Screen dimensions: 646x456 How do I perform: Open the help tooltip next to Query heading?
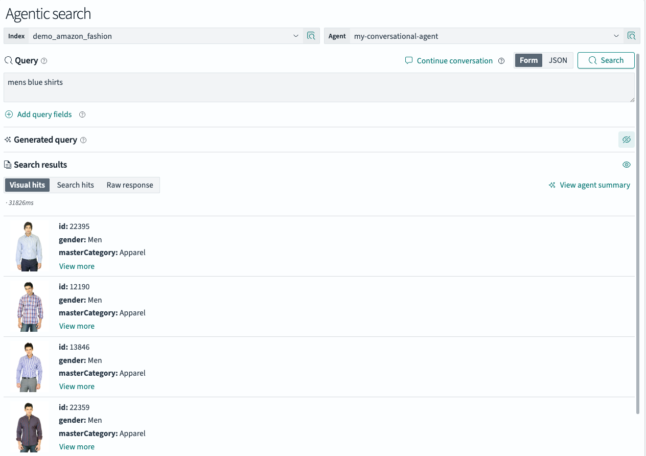pos(44,61)
